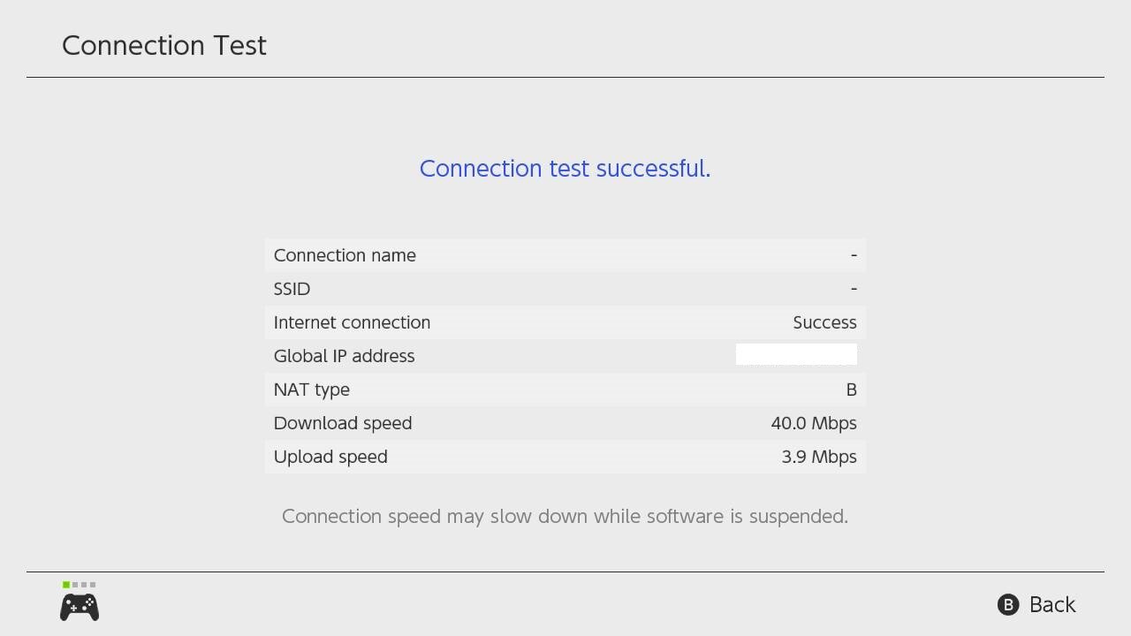Click the 40.0 Mbps download value
The image size is (1131, 636).
tap(813, 423)
